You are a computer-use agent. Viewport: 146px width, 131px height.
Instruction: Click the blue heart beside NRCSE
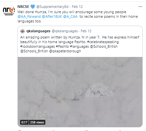[33, 7]
